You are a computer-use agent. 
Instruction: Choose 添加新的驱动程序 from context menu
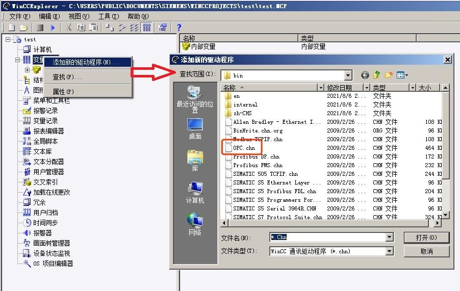(x=88, y=62)
